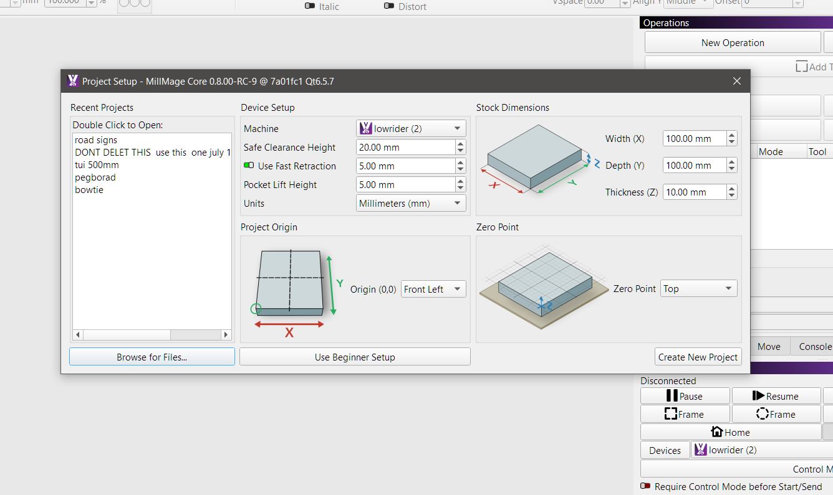Click the rectangular Frame button
833x495 pixels.
(685, 414)
